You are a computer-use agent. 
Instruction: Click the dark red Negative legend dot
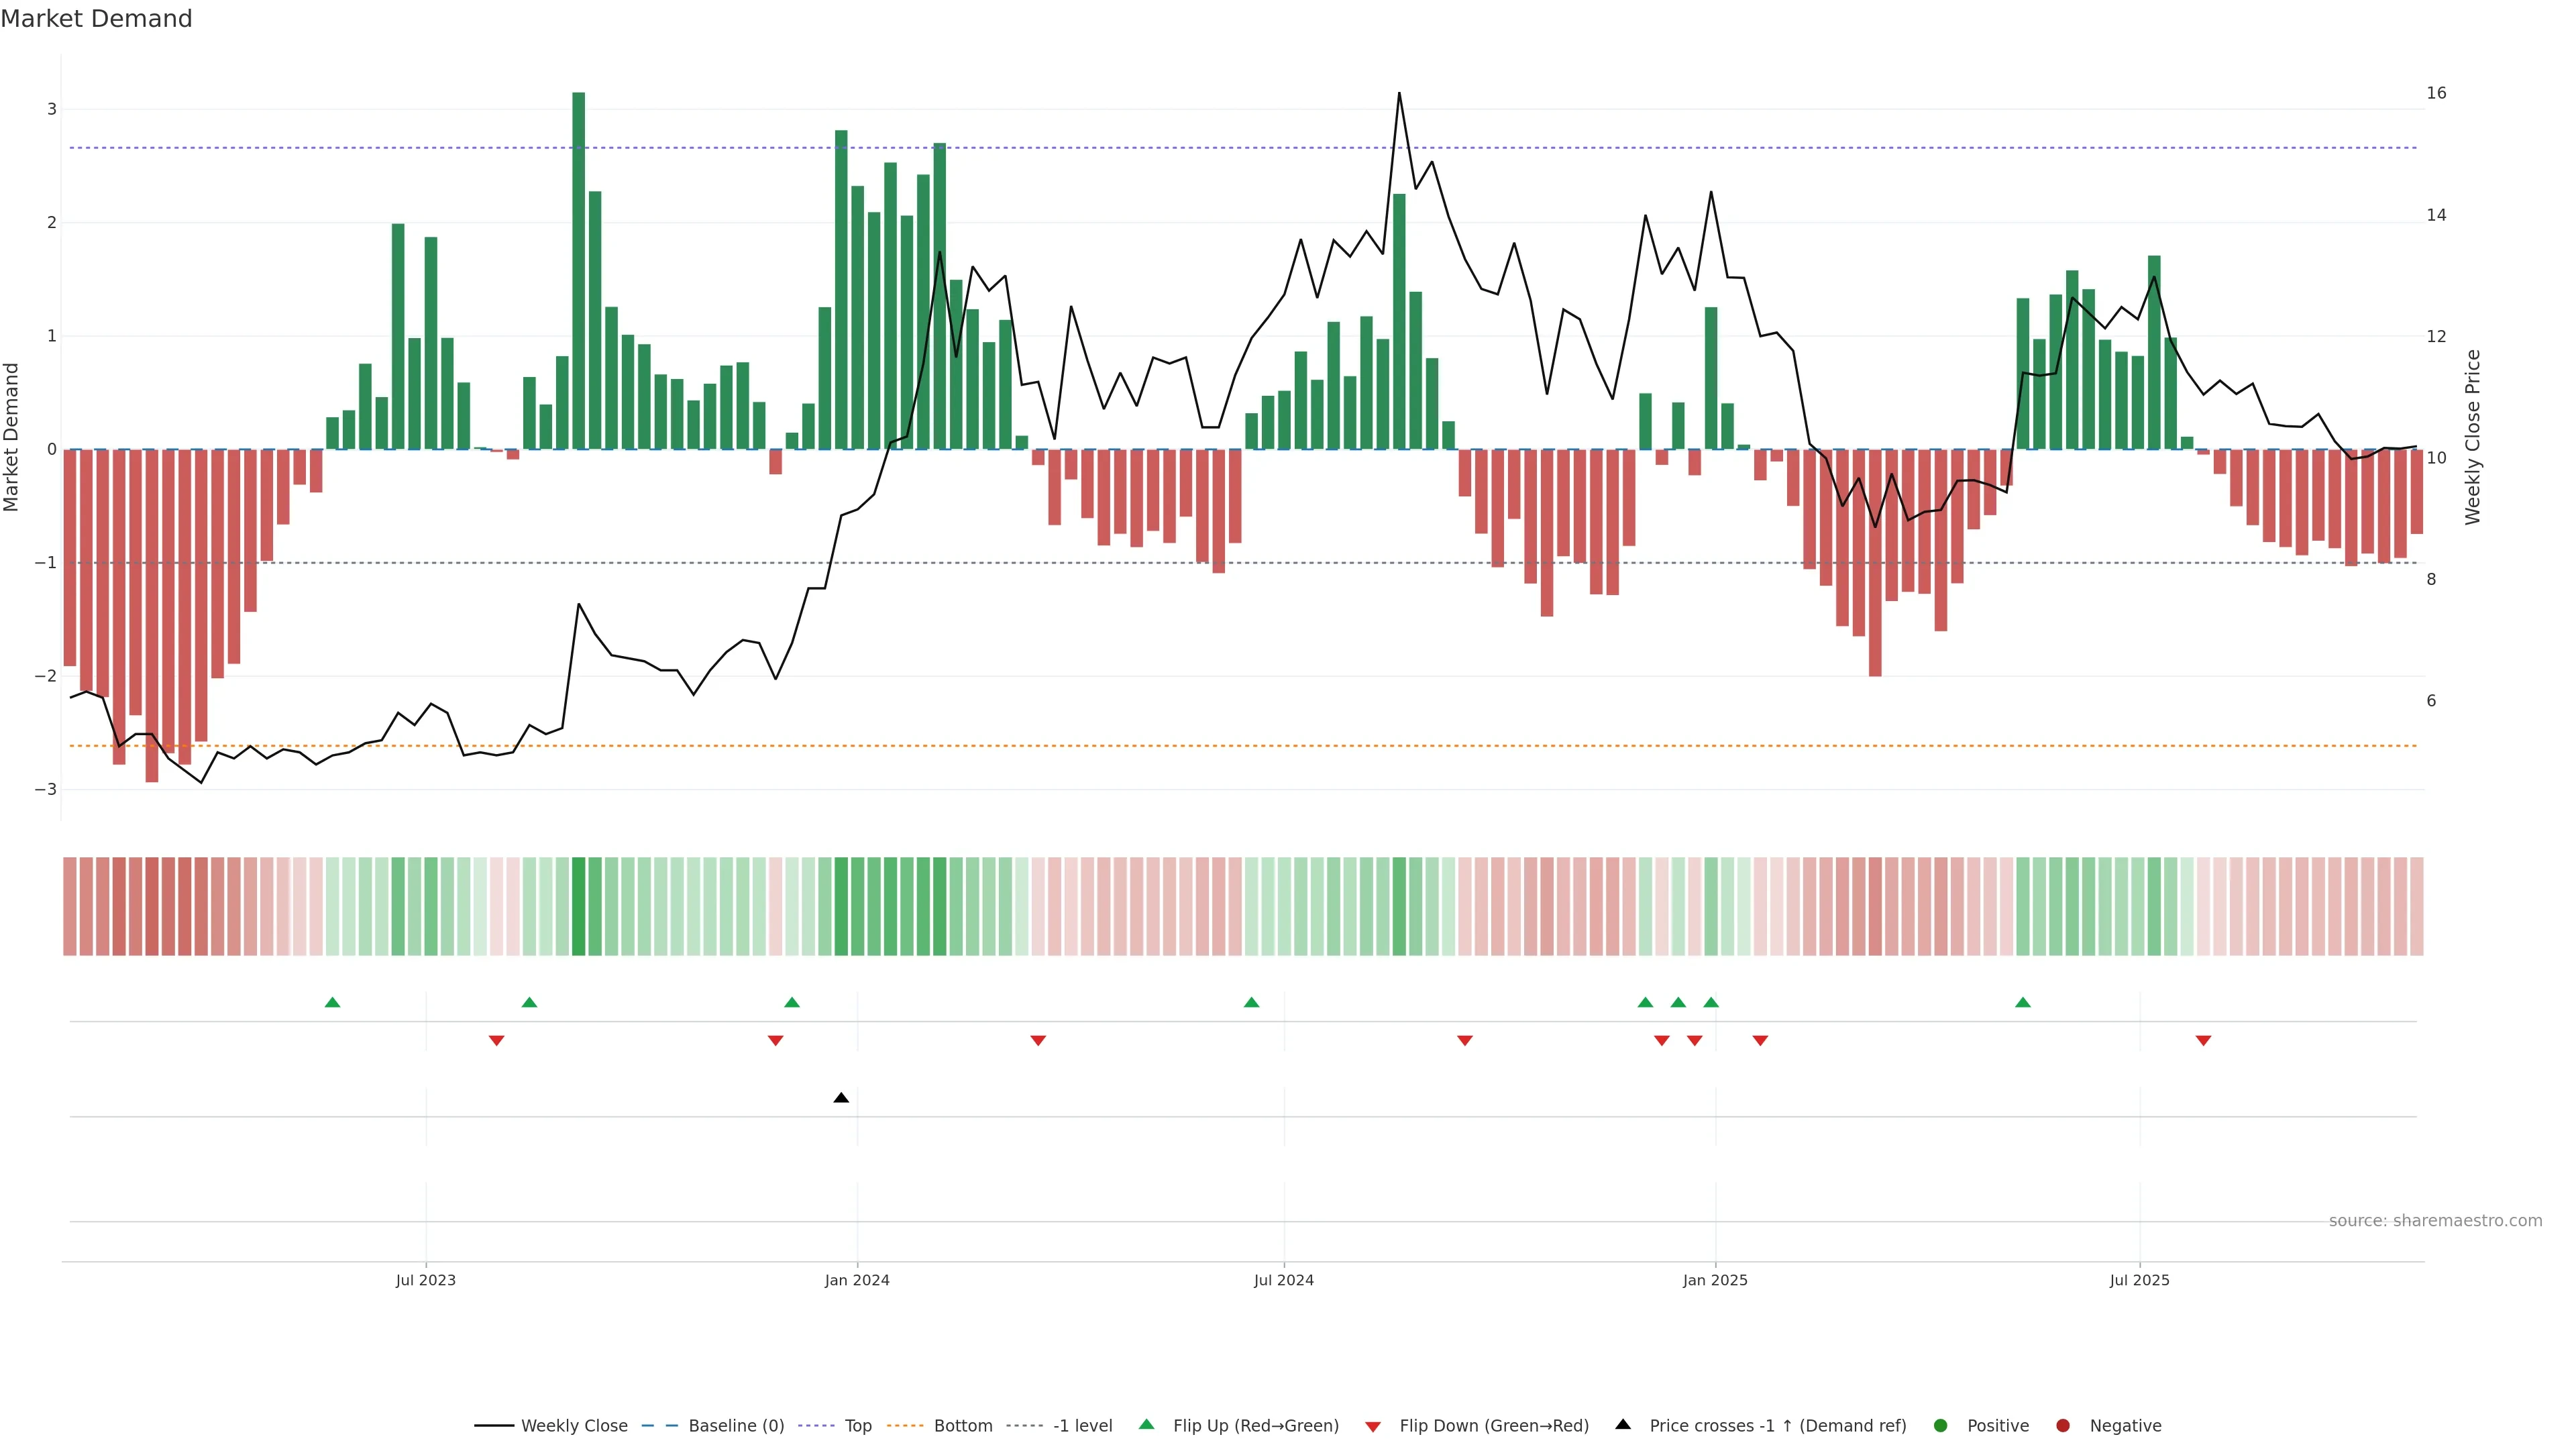coord(2063,1425)
